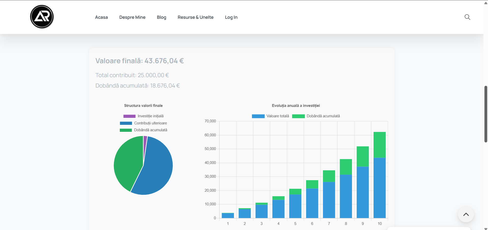Go to the Despre Mine page
The width and height of the screenshot is (488, 230).
[132, 17]
